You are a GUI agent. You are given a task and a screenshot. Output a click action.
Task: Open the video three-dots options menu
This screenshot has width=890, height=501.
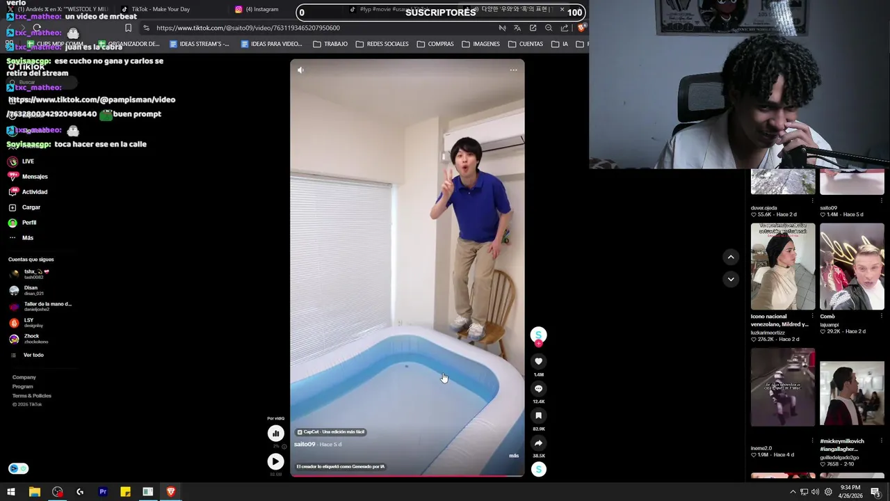[513, 70]
